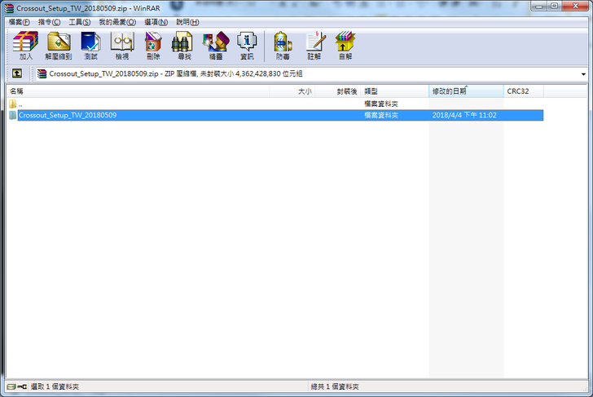Image resolution: width=593 pixels, height=397 pixels.
Task: Expand the address bar dropdown arrow
Action: coord(583,74)
